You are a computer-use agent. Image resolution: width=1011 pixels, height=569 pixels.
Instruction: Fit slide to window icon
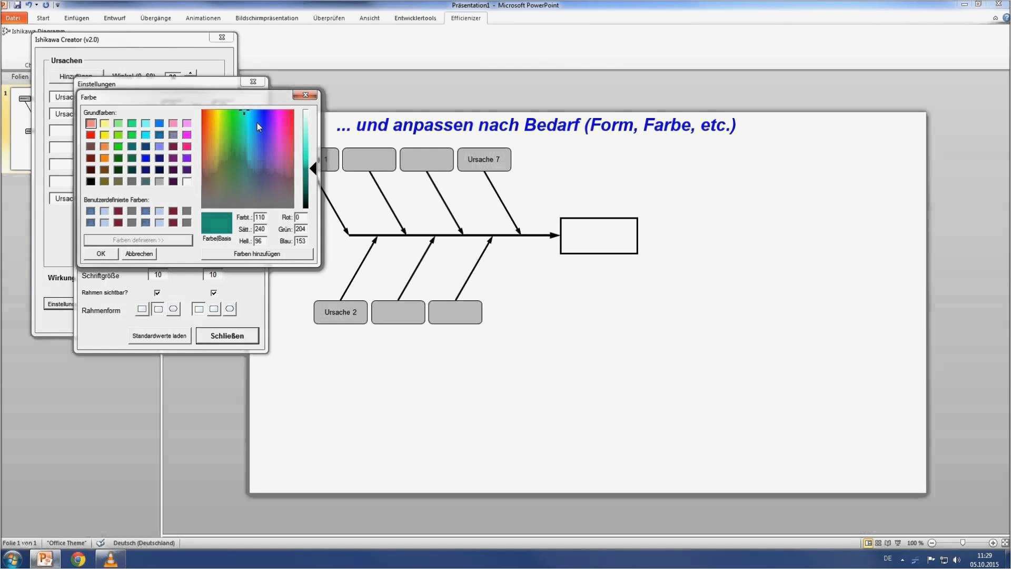(x=1005, y=543)
